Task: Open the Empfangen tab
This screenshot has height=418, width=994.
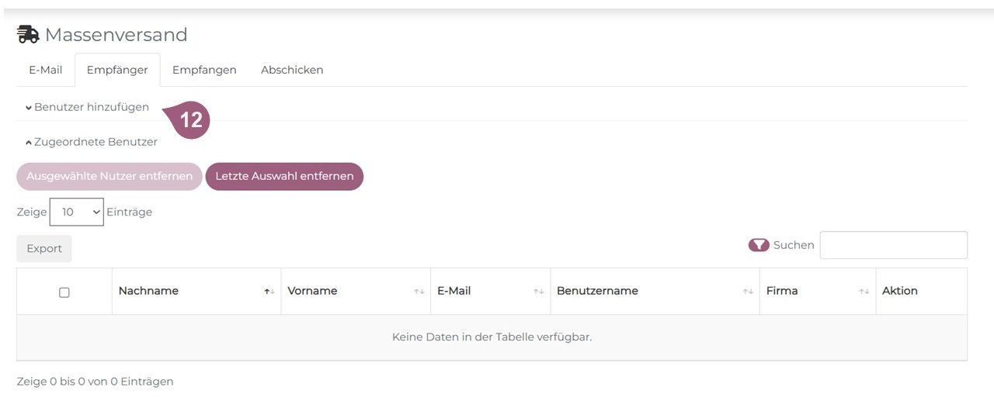Action: pyautogui.click(x=204, y=70)
